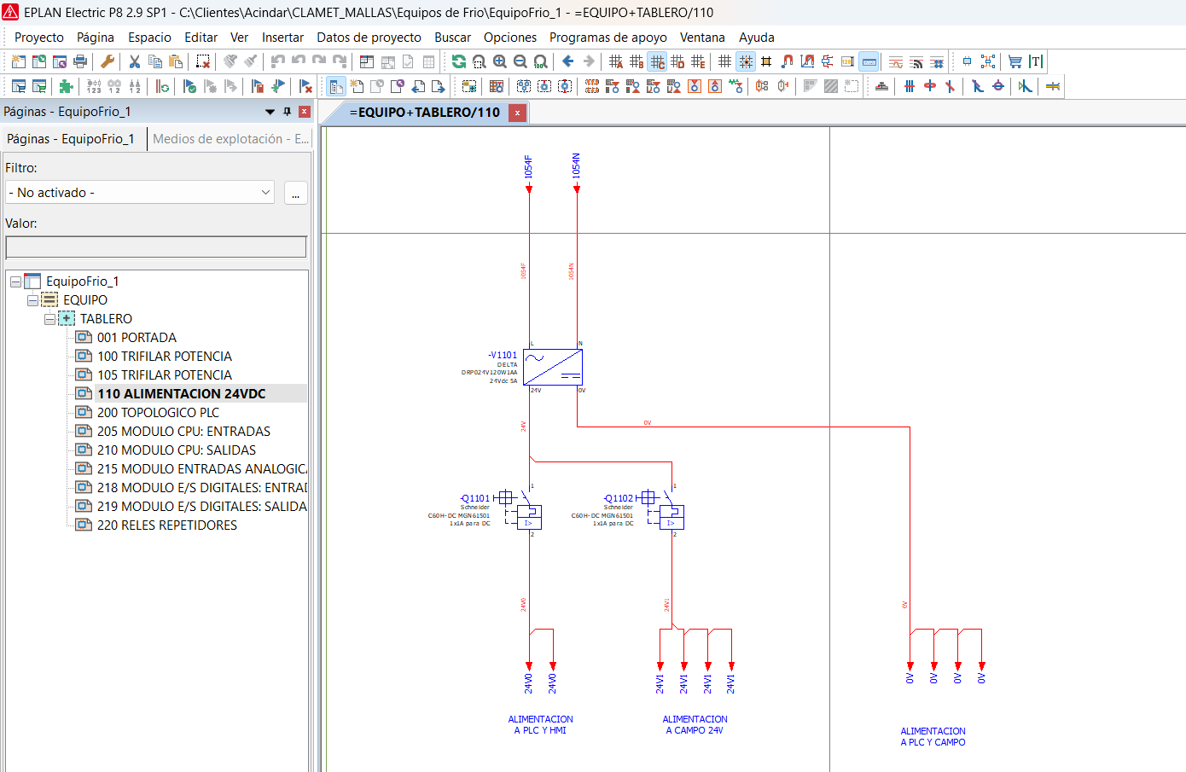Click the Object snap magnet icon
The height and width of the screenshot is (772, 1186).
click(787, 61)
